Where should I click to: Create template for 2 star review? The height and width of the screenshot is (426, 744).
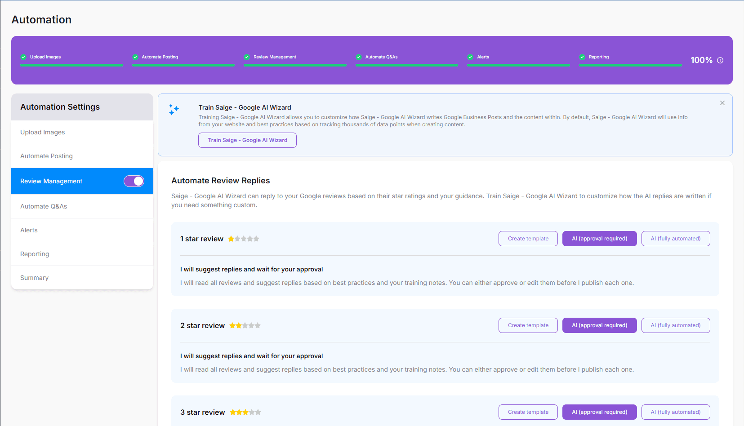(528, 325)
